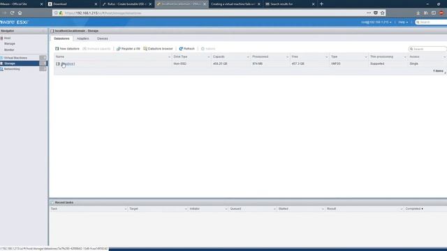The image size is (447, 251).
Task: Click the Storage count badge
Action: coord(43,63)
